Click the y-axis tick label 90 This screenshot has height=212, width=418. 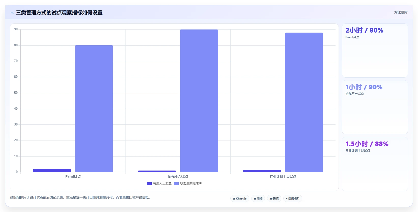16,29
